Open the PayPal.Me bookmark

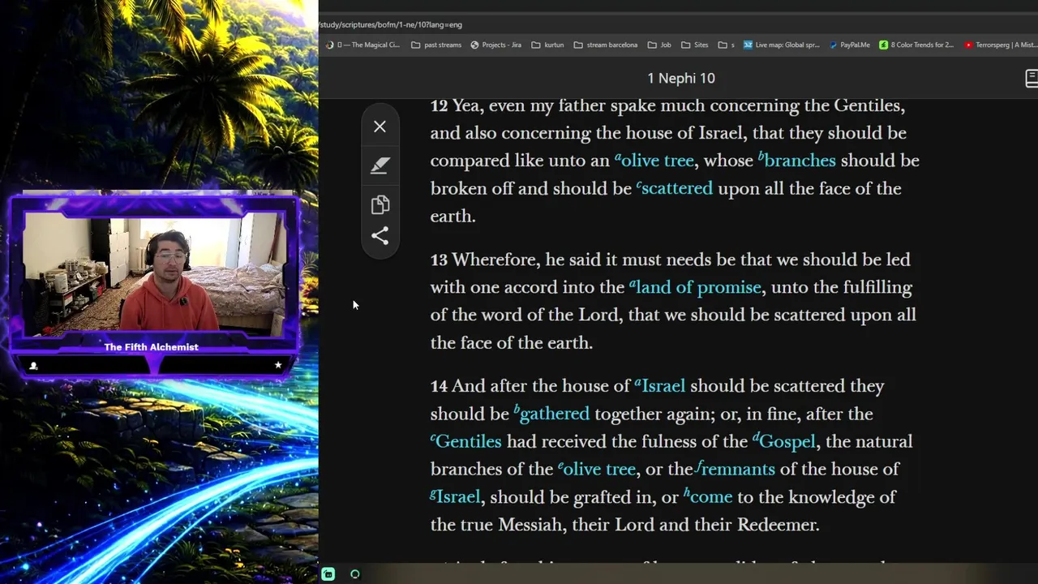849,45
